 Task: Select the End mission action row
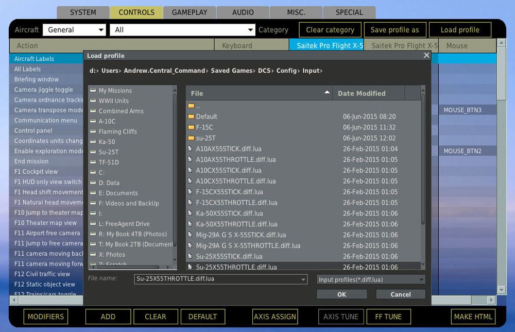point(46,161)
